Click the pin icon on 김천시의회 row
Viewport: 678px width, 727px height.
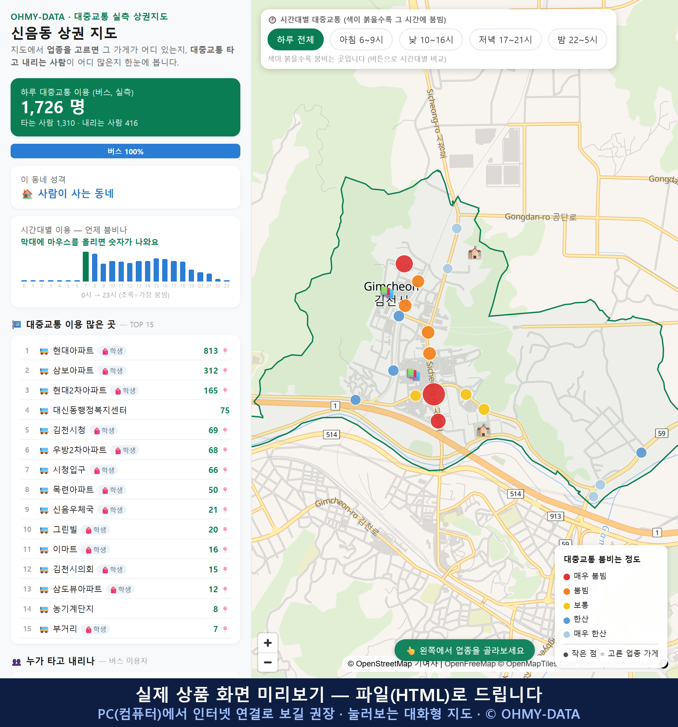pos(225,569)
